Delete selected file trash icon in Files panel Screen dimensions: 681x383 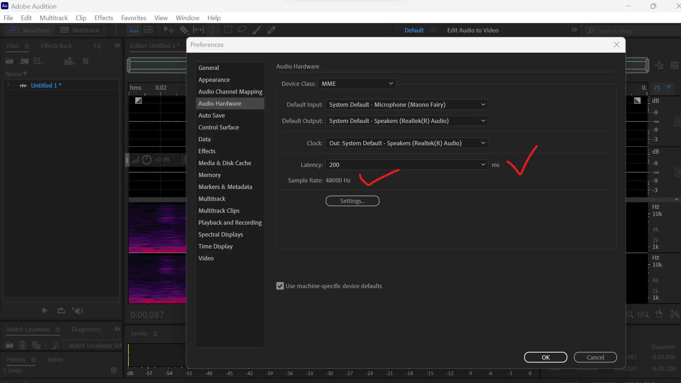85,61
